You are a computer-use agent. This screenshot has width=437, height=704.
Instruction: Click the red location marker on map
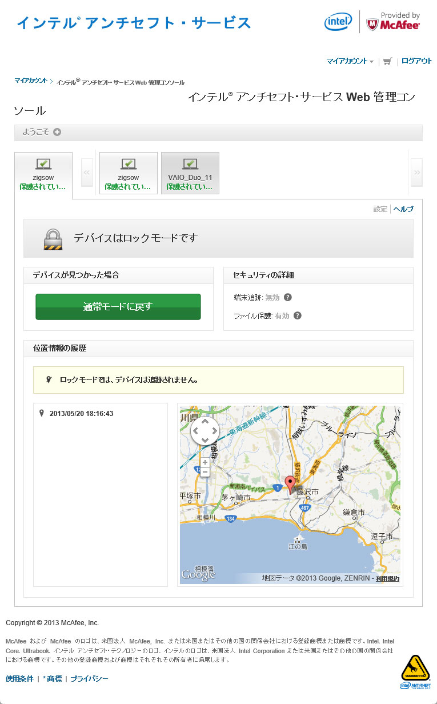click(x=291, y=485)
